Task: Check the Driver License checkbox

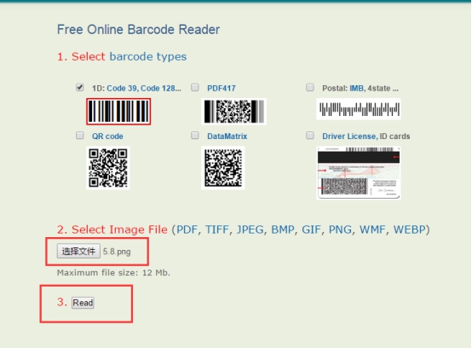Action: tap(310, 136)
